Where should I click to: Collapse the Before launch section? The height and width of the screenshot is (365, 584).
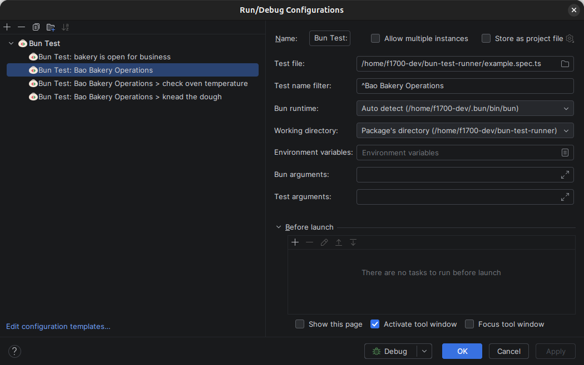[x=279, y=227]
